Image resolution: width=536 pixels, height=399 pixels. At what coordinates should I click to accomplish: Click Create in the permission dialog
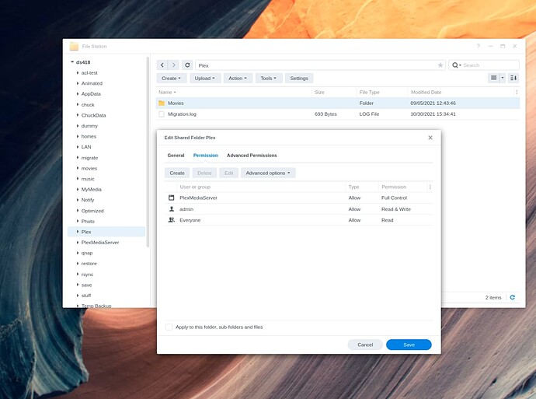pyautogui.click(x=177, y=173)
